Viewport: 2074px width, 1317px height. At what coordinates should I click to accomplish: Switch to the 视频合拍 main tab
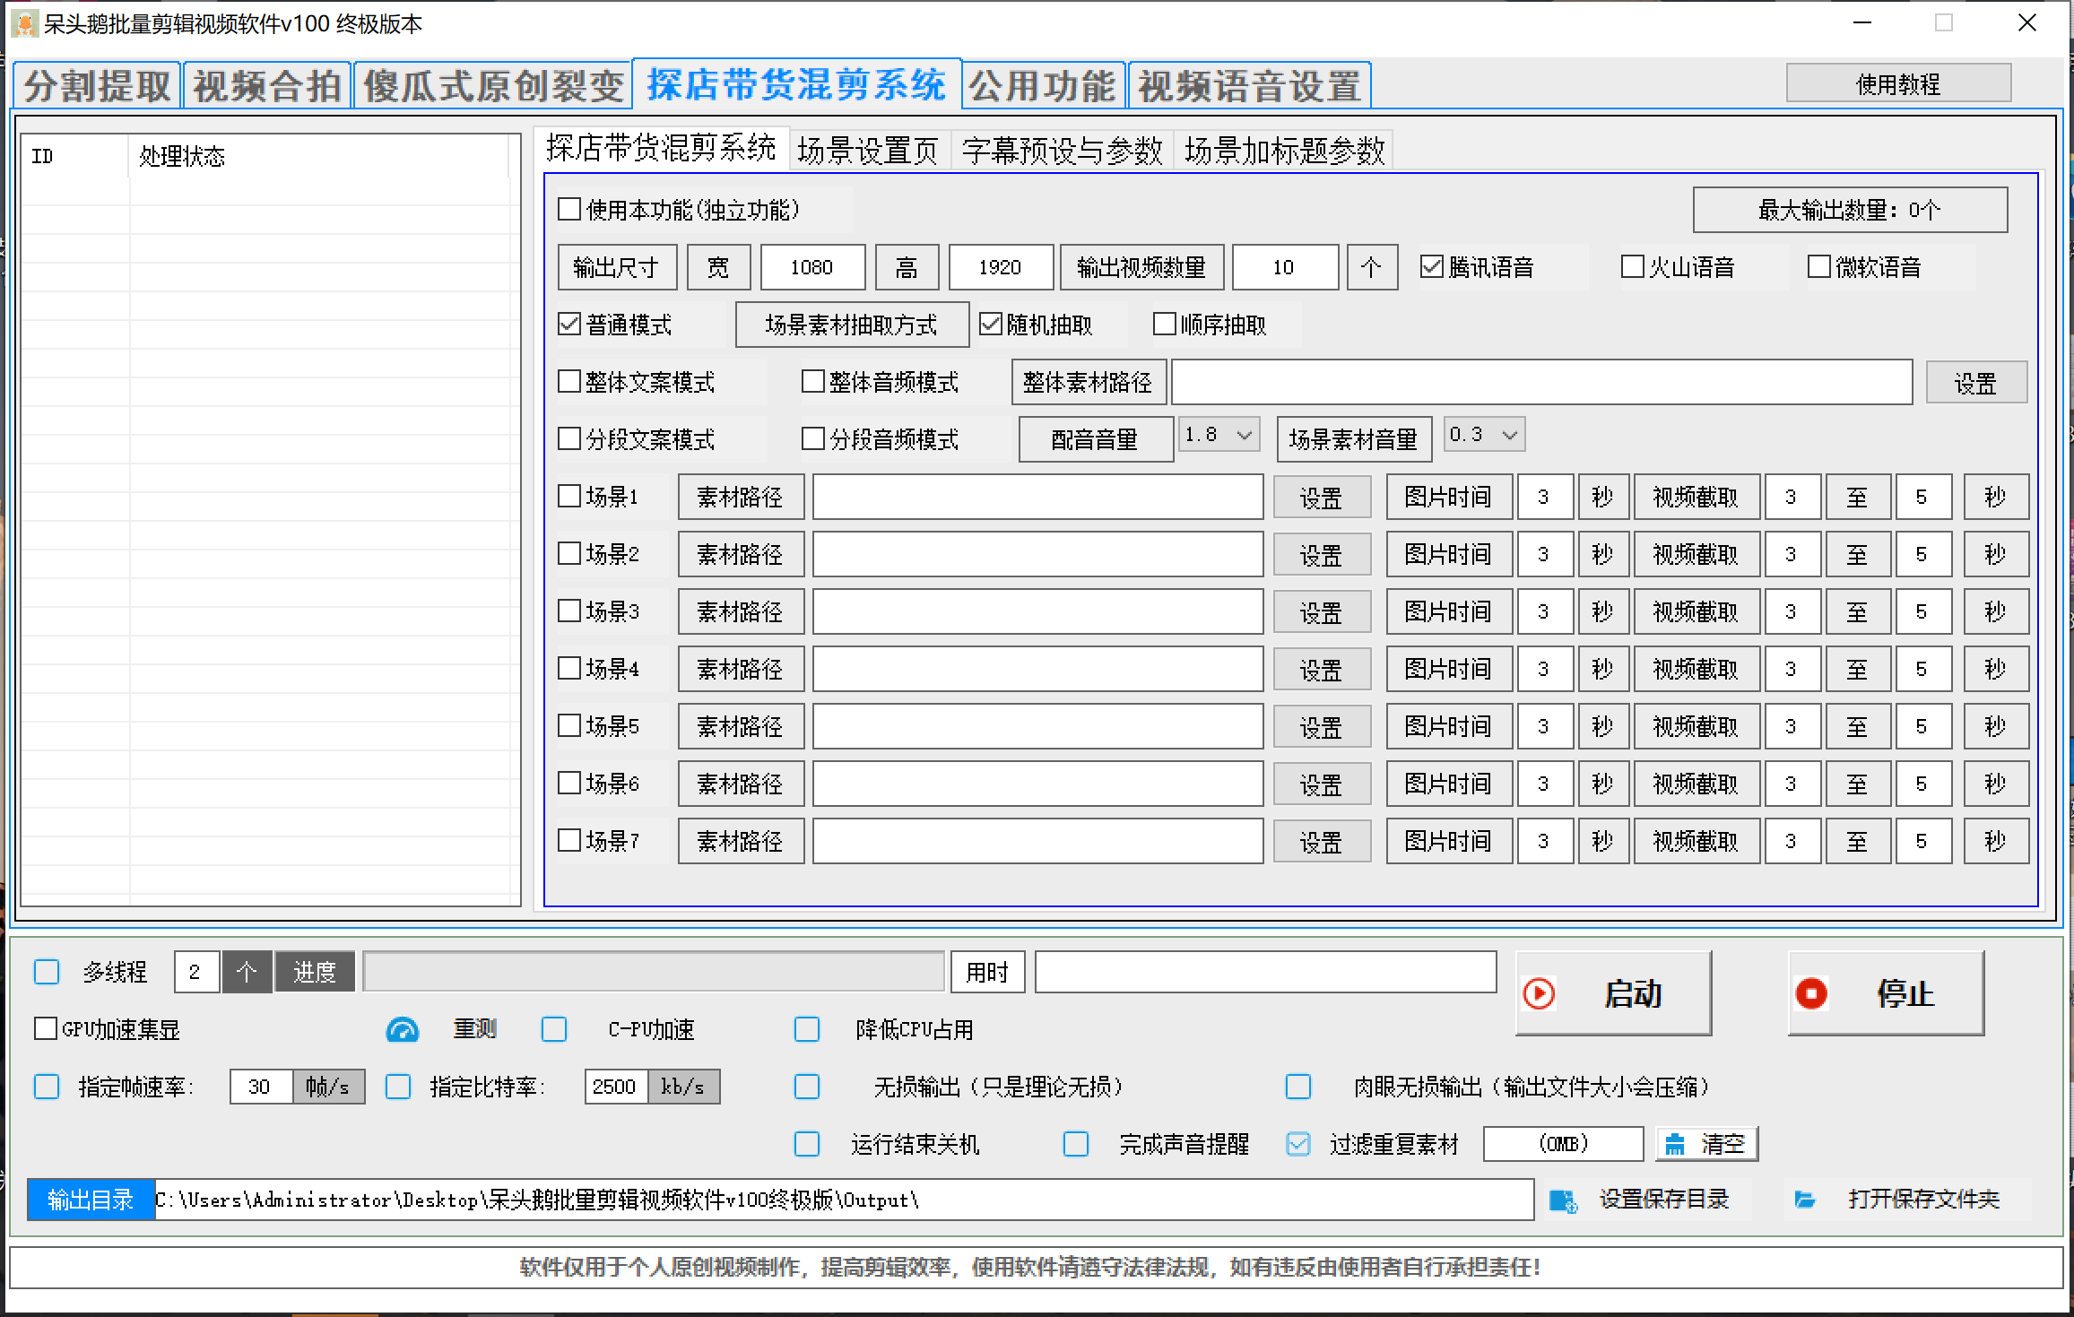pyautogui.click(x=266, y=86)
